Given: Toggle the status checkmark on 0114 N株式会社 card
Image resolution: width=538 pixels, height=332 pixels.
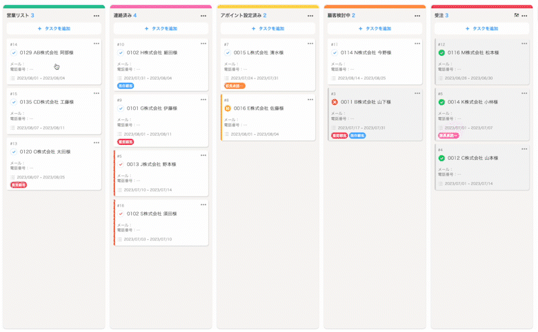Looking at the screenshot, I should tap(335, 52).
